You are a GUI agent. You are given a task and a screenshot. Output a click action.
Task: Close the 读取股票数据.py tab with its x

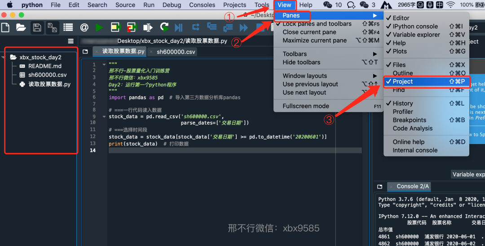click(97, 52)
